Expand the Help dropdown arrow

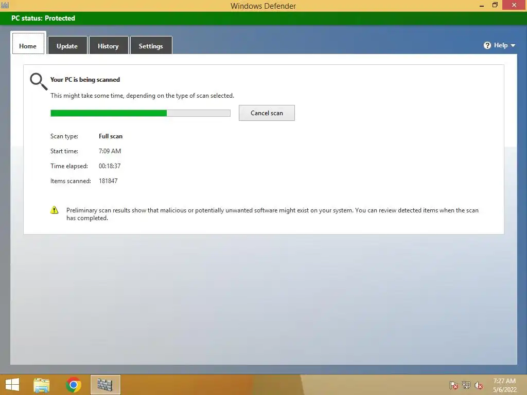(513, 45)
